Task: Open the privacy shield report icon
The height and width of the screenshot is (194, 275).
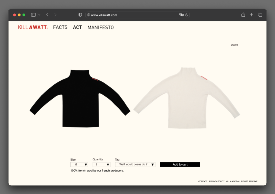Action: click(x=80, y=15)
